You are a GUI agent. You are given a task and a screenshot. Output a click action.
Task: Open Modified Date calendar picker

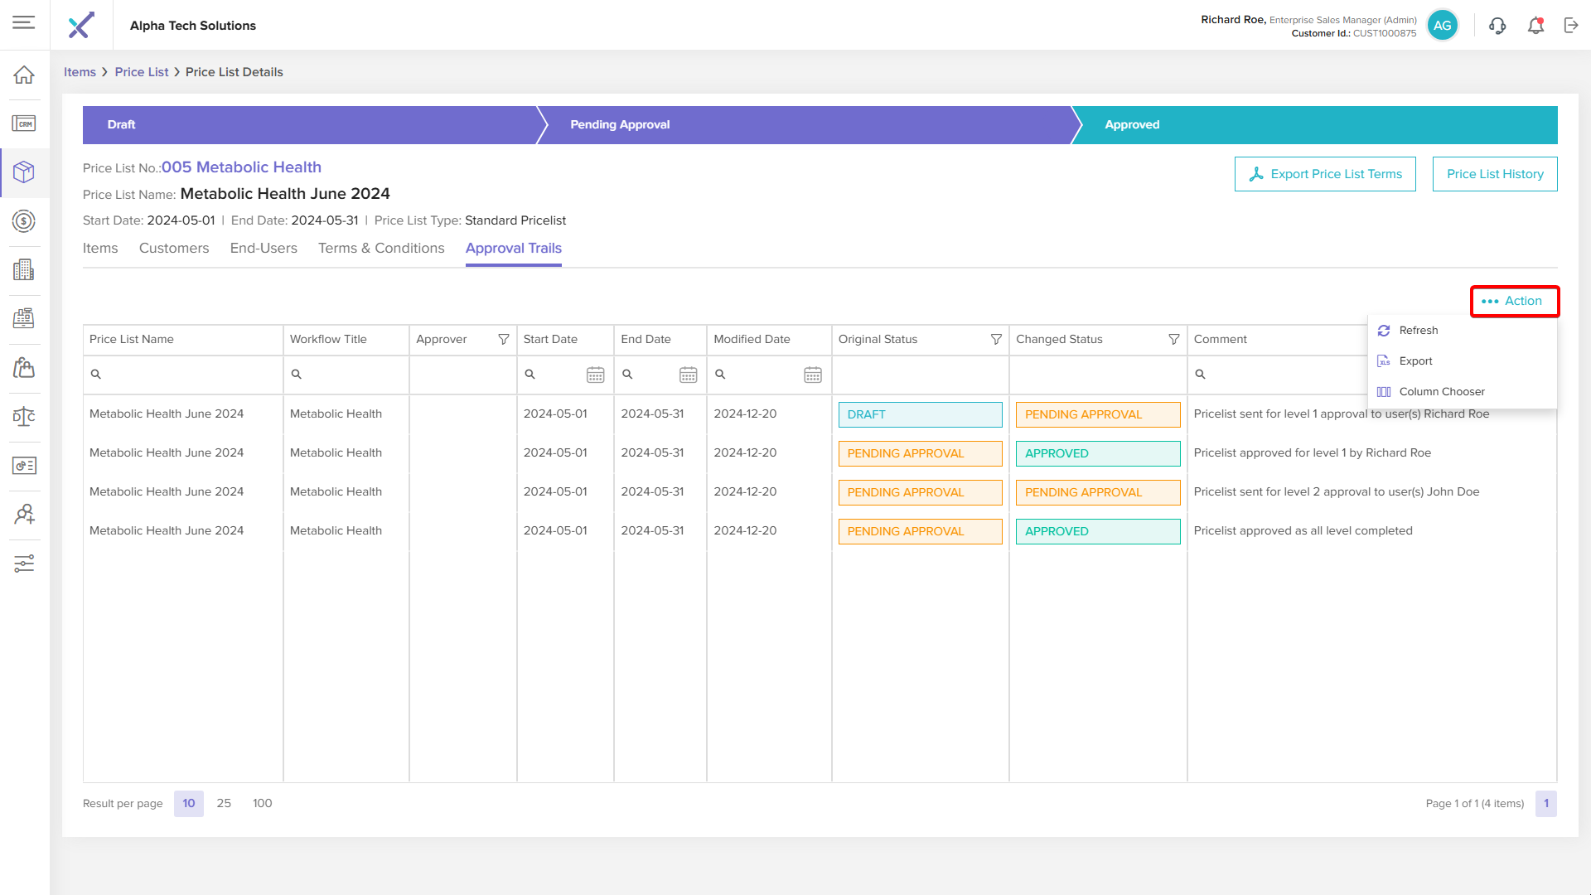(x=812, y=375)
